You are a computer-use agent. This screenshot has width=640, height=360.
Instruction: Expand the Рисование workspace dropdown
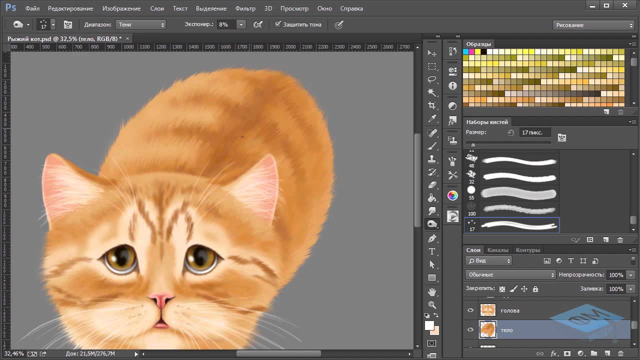[x=594, y=25]
